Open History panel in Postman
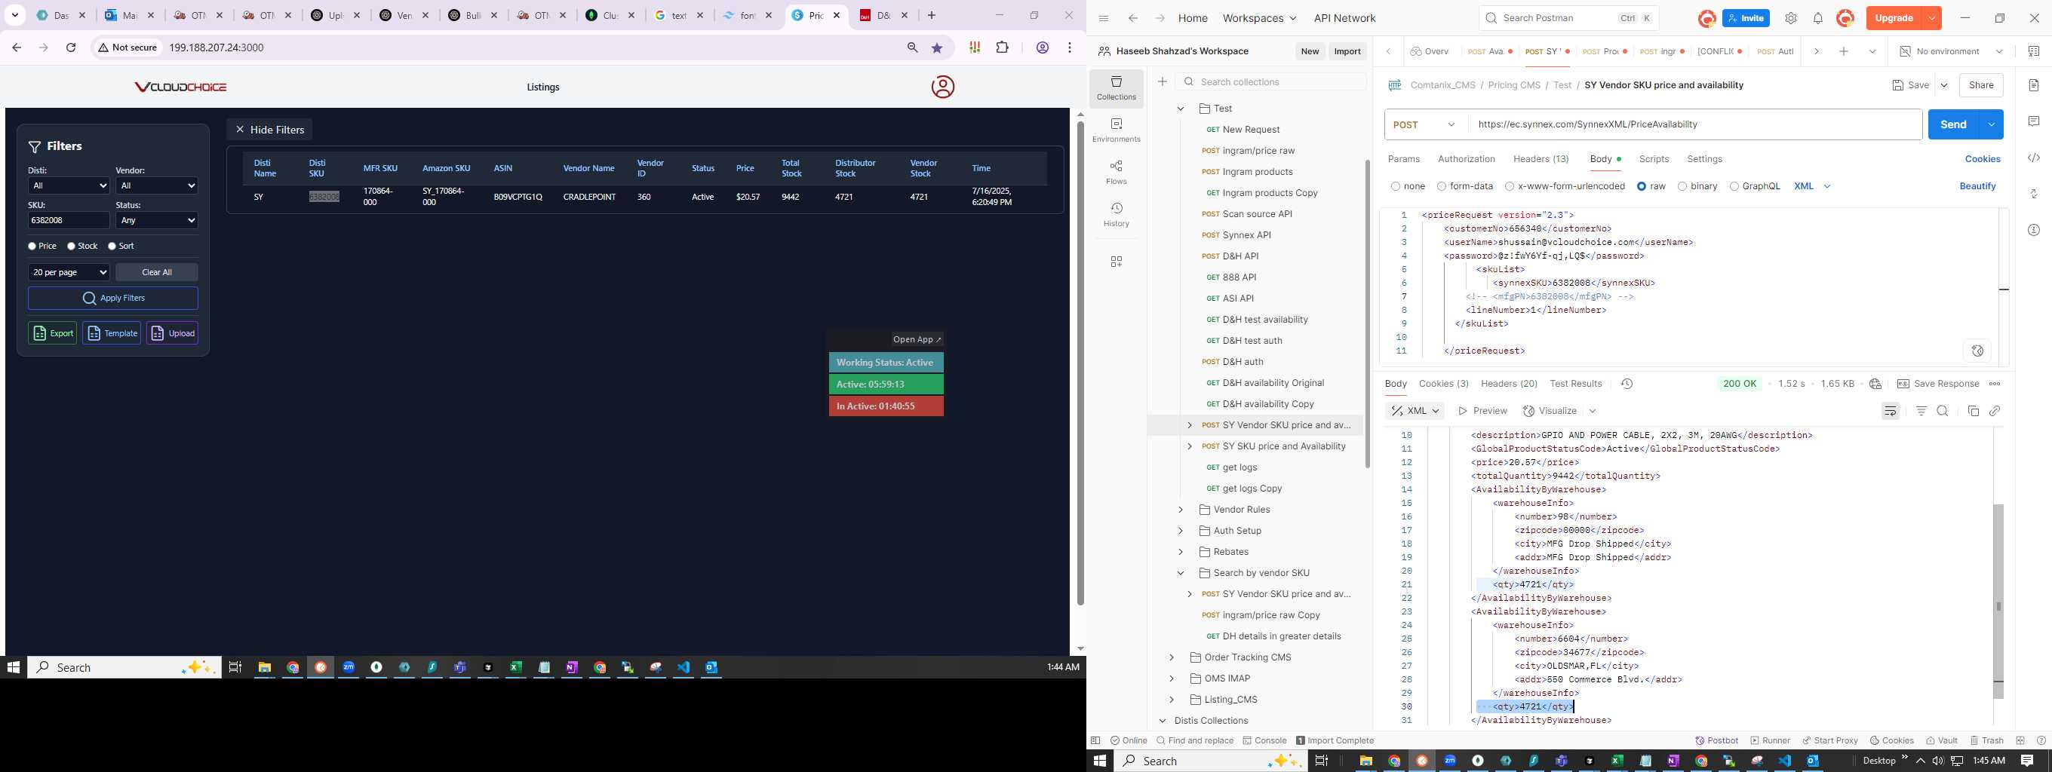The image size is (2052, 772). 1116,215
